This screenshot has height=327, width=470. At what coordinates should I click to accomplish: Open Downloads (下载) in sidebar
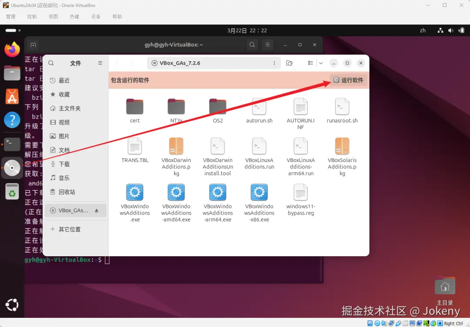pyautogui.click(x=76, y=164)
